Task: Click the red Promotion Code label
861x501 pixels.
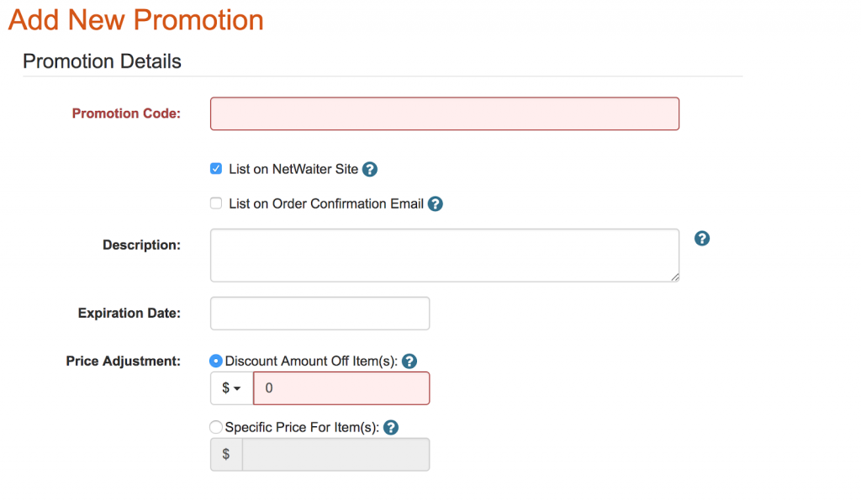Action: [126, 113]
